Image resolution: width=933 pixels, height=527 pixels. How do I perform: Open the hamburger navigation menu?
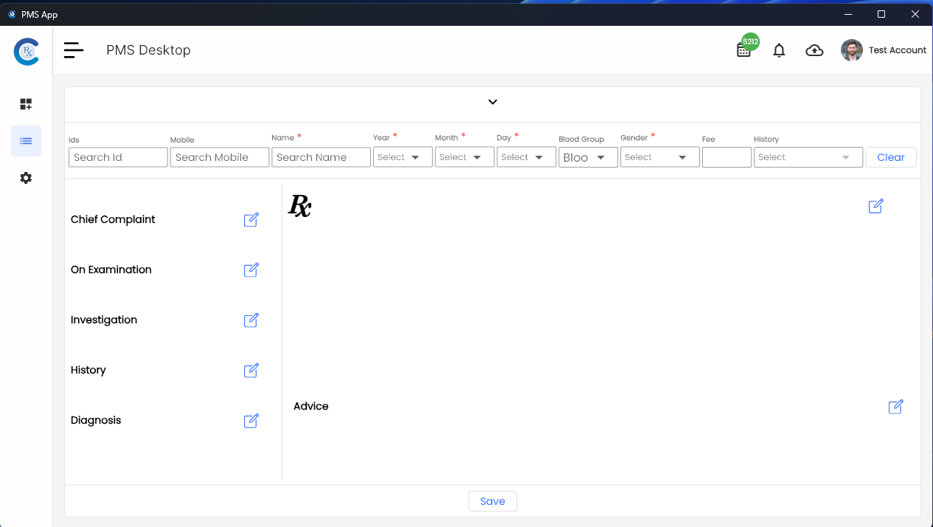(73, 49)
